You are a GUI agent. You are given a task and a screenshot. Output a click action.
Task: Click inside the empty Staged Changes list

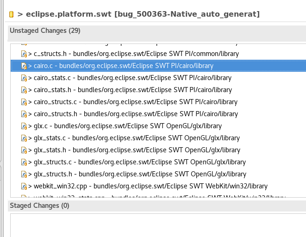click(158, 225)
